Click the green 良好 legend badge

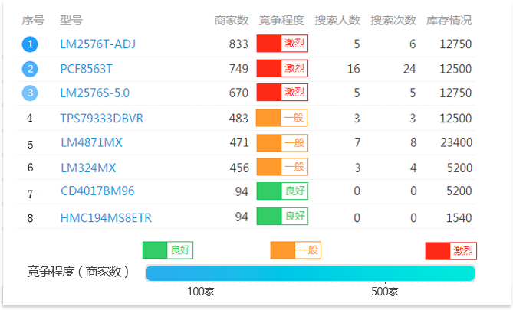[167, 250]
